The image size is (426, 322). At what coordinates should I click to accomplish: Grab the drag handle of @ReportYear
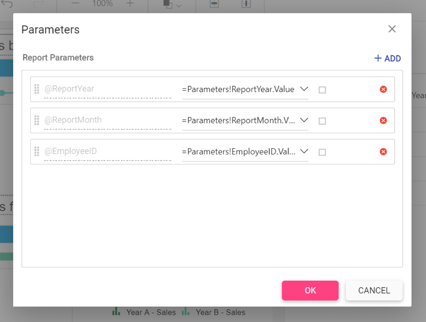pos(37,89)
